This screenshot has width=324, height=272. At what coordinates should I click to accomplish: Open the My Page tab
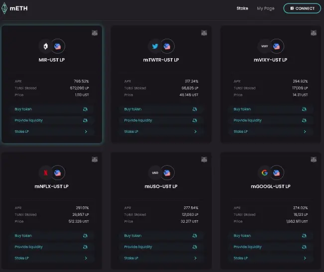266,8
